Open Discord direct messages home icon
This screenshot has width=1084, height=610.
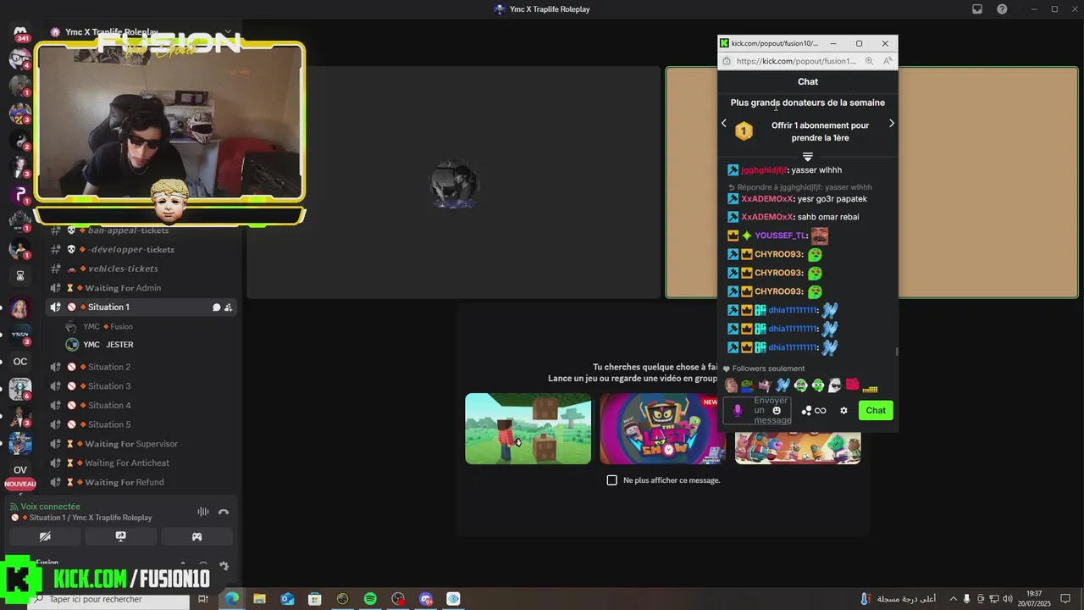pyautogui.click(x=20, y=32)
